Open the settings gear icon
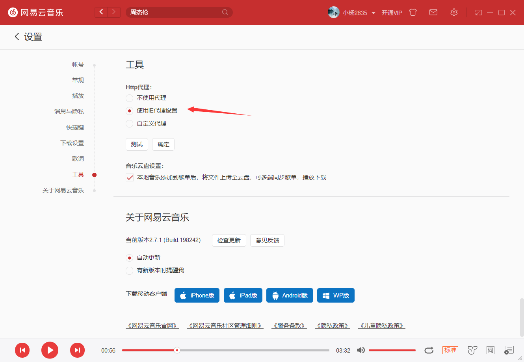 pos(454,12)
